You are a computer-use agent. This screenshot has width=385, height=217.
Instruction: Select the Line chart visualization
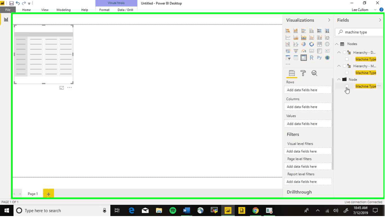coord(288,37)
